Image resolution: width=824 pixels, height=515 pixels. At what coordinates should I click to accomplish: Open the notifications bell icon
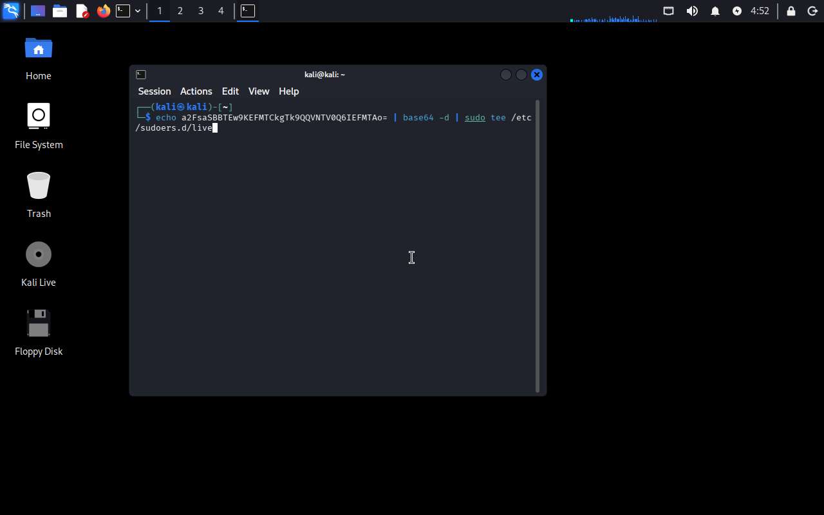coord(715,11)
